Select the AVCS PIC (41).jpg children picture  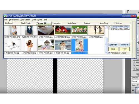(x=79, y=30)
